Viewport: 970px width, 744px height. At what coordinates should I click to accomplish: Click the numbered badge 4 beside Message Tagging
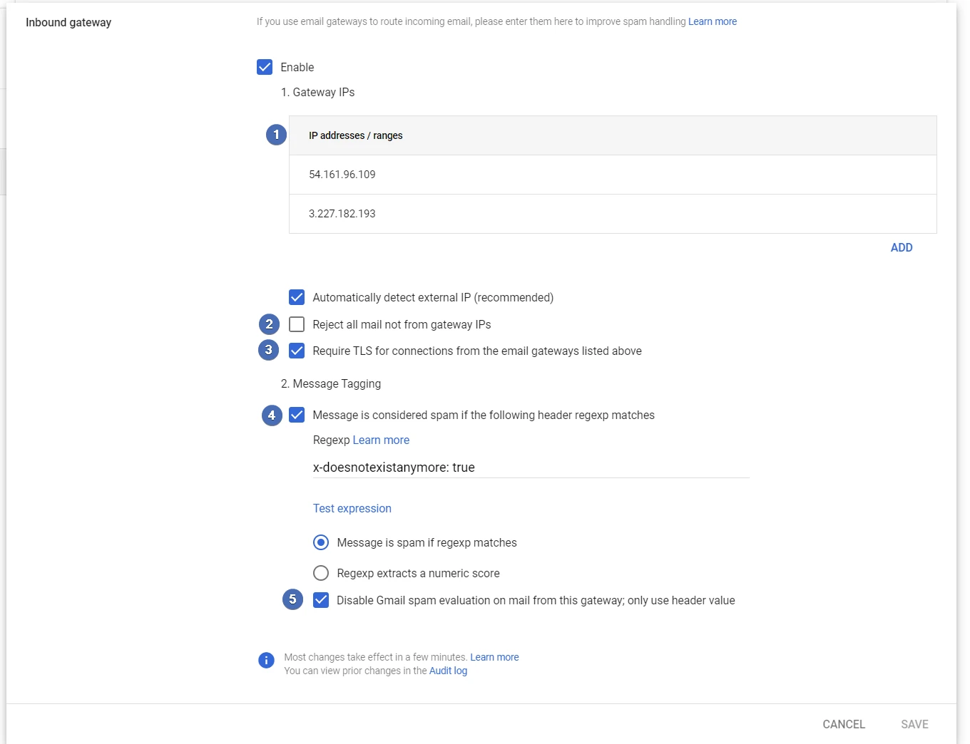272,415
